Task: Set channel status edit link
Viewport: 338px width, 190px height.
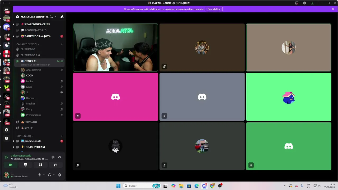Action: [35, 65]
